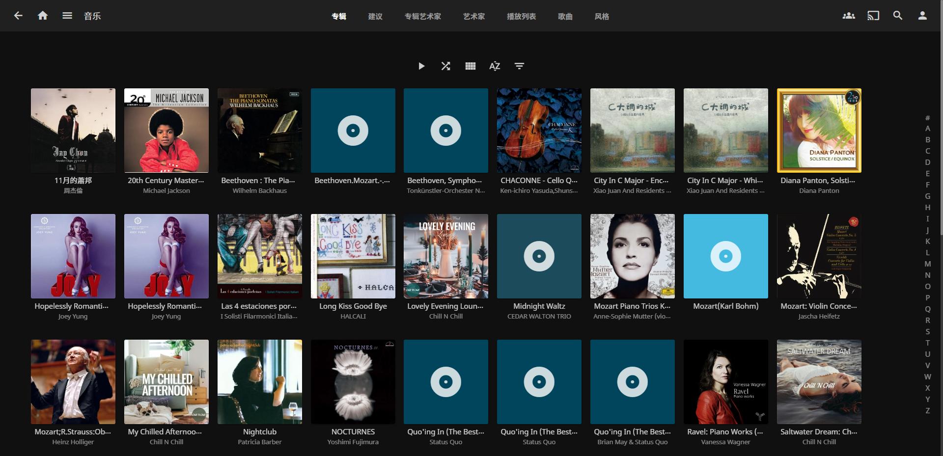The height and width of the screenshot is (456, 943).
Task: Switch to the 歌曲 tab
Action: 565,16
